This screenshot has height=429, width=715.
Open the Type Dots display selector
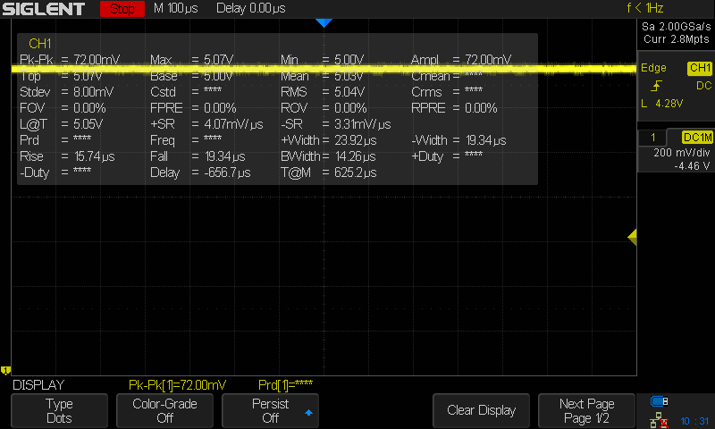pos(59,410)
